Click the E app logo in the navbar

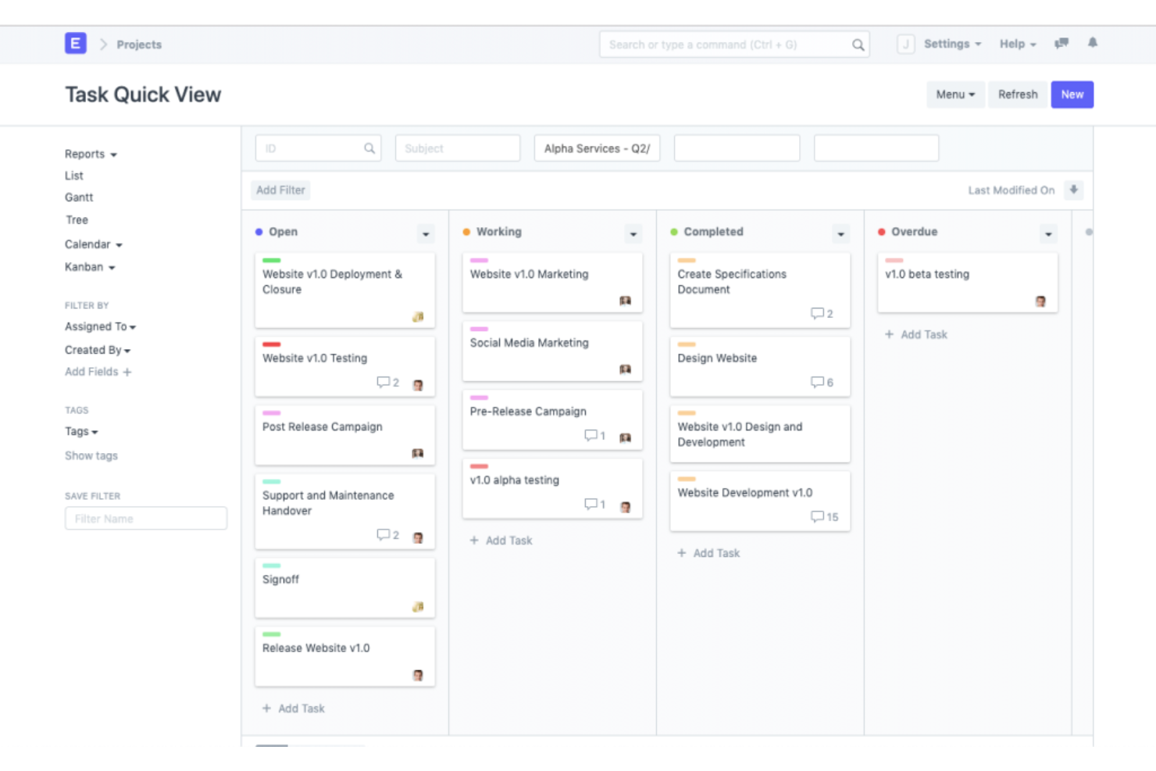pyautogui.click(x=75, y=44)
